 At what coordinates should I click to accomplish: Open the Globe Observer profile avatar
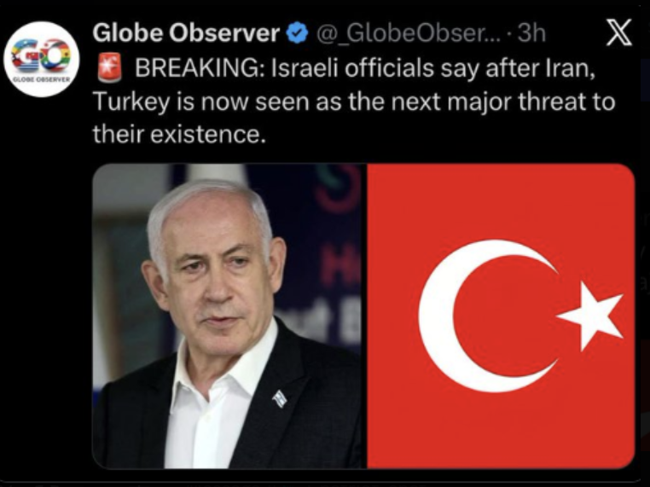(42, 59)
